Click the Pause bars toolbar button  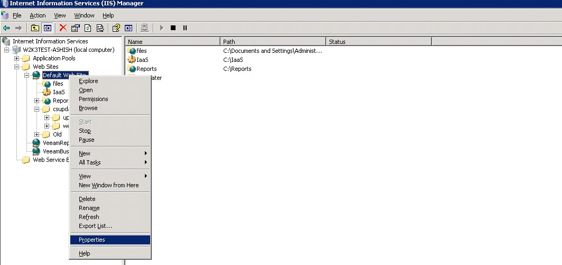pos(185,28)
